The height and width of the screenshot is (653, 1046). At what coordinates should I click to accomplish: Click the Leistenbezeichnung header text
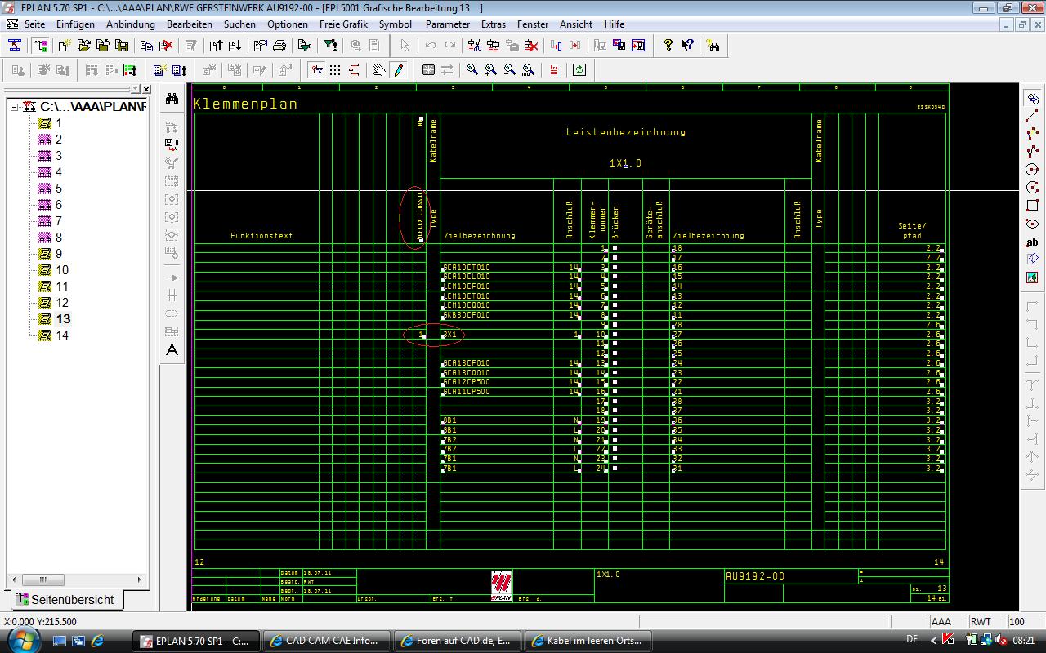click(x=626, y=131)
